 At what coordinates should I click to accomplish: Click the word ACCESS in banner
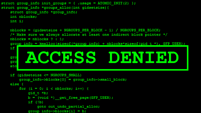pos(61,57)
